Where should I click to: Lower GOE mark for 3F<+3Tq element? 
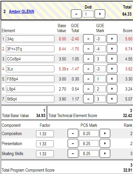(88, 49)
